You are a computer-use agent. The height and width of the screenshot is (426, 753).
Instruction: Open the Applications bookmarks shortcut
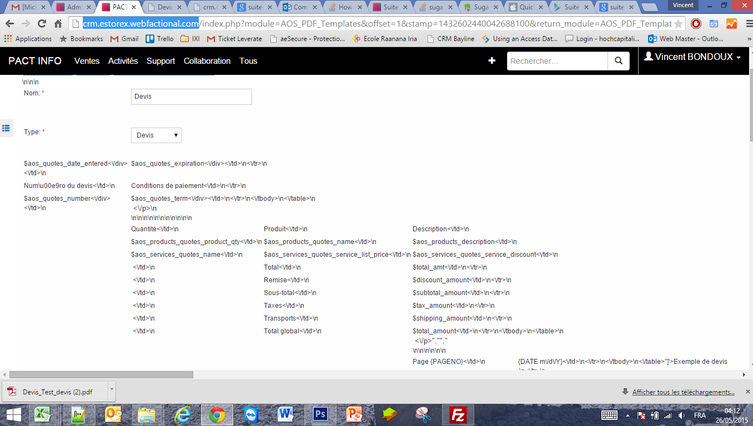click(28, 39)
